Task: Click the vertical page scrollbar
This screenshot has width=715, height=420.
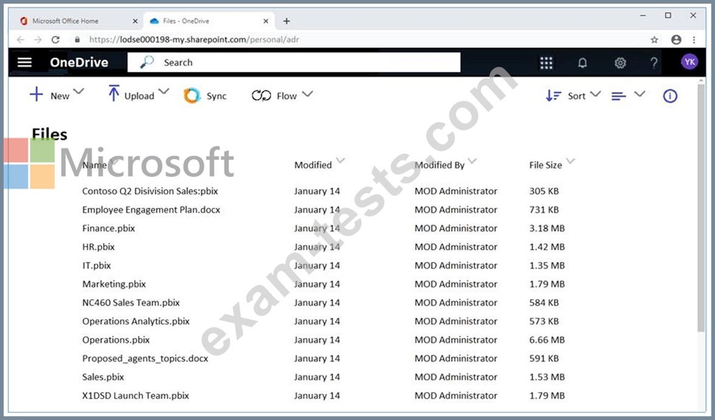Action: point(702,207)
